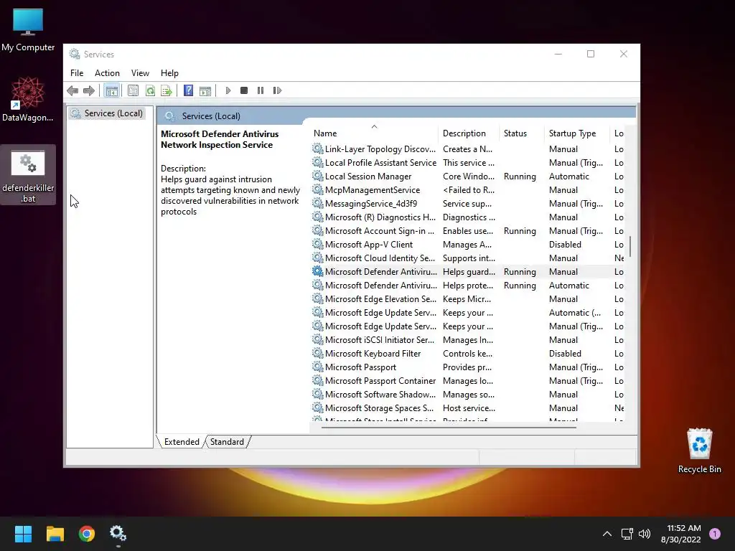Select Microsoft Keyboard Filter row
The height and width of the screenshot is (551, 735).
pyautogui.click(x=467, y=353)
